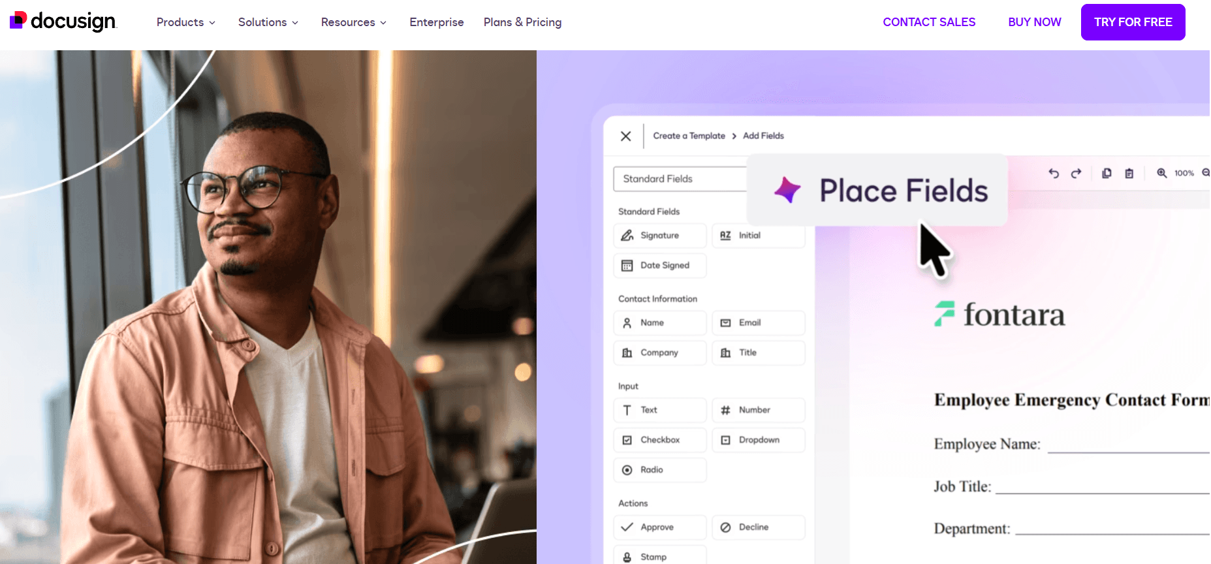Click the fontara logo in document

pos(999,315)
